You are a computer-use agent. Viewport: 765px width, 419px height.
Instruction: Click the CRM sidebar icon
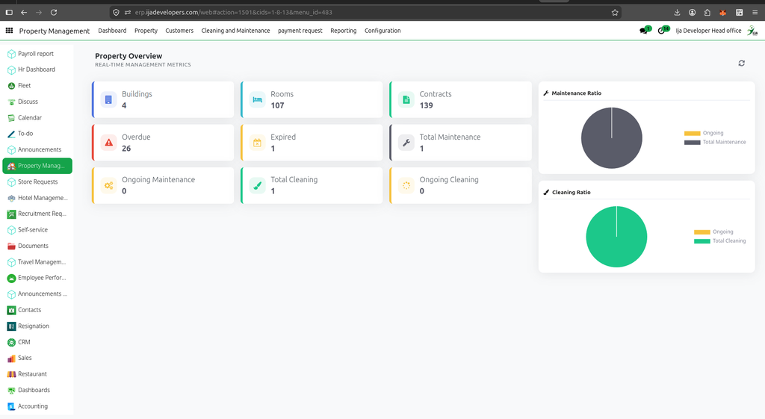[11, 342]
